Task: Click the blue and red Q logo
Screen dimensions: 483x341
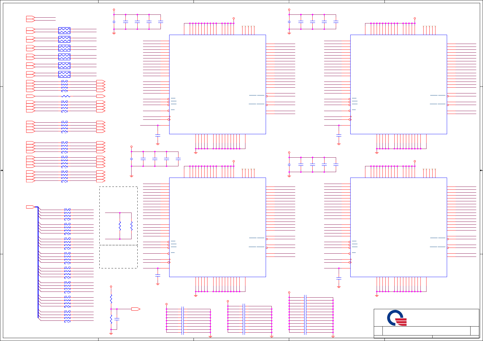Action: coord(397,318)
